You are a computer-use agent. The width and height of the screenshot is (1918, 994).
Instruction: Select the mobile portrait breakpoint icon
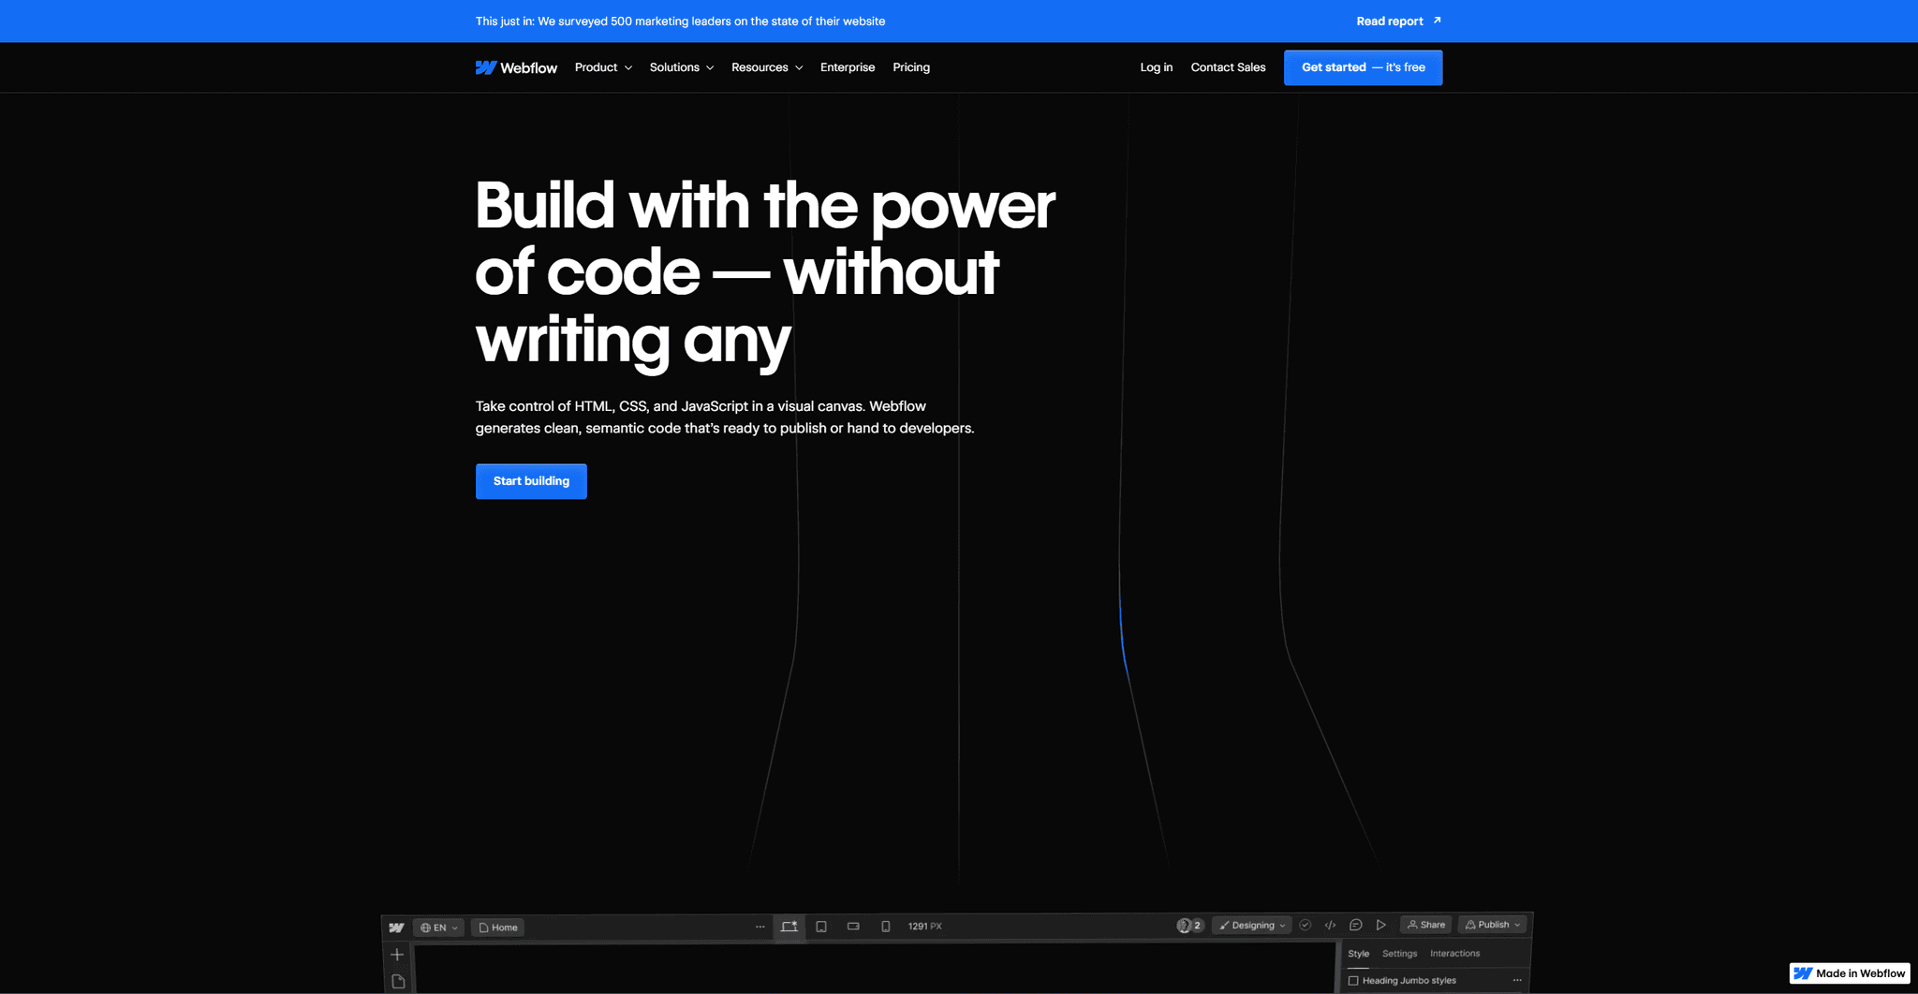[885, 927]
